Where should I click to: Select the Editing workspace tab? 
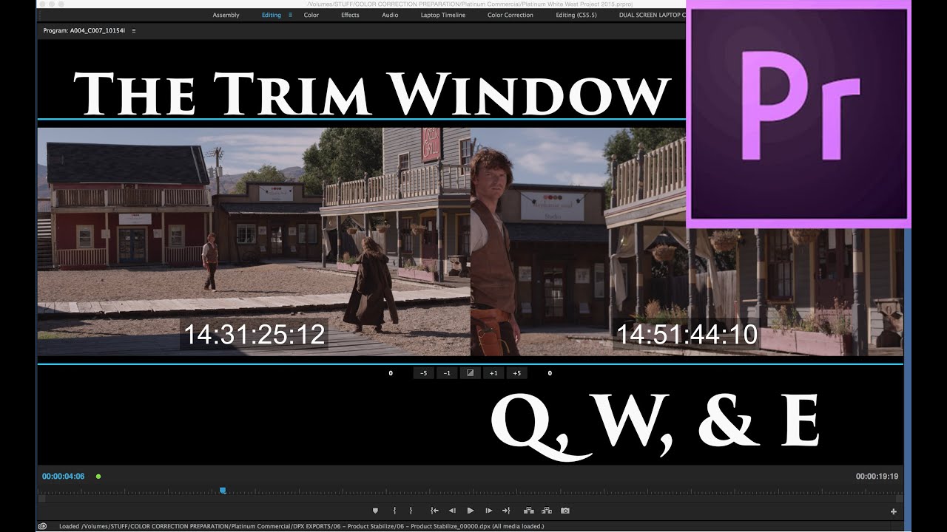(x=272, y=15)
